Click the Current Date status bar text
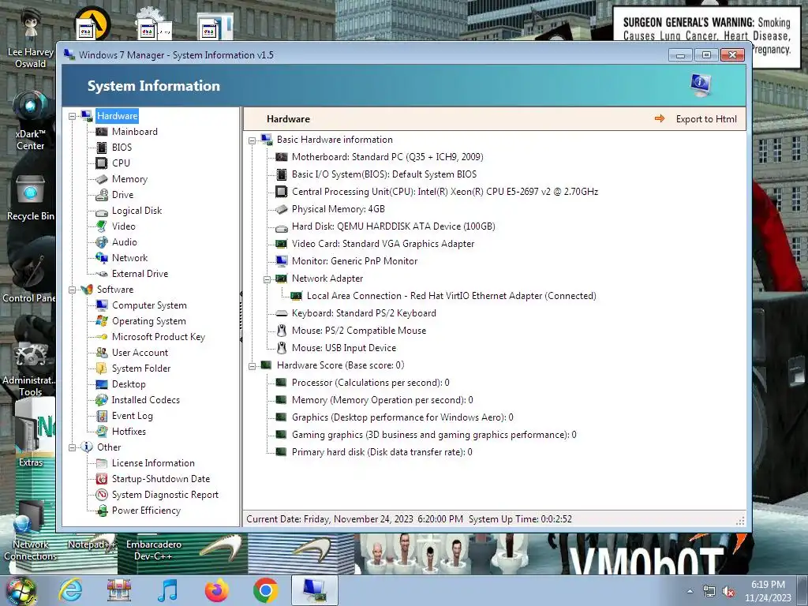The height and width of the screenshot is (606, 808). [354, 519]
